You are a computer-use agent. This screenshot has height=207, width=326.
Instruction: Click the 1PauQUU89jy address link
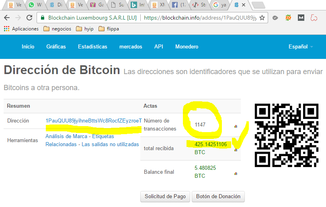point(94,121)
